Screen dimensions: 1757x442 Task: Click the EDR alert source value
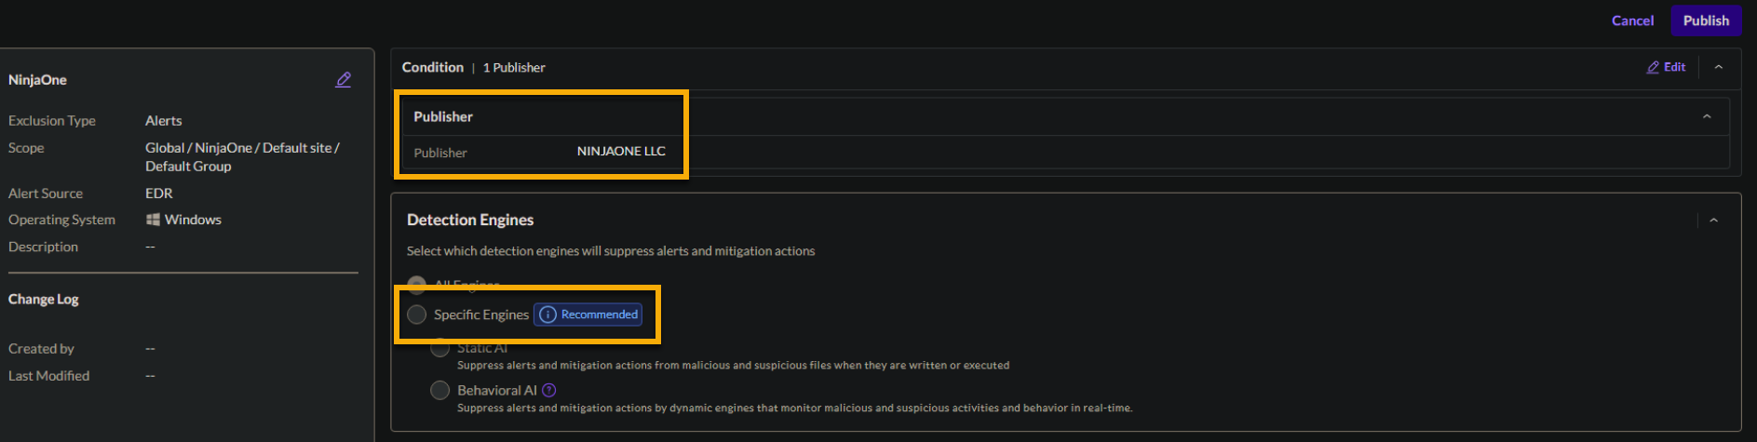(x=159, y=194)
